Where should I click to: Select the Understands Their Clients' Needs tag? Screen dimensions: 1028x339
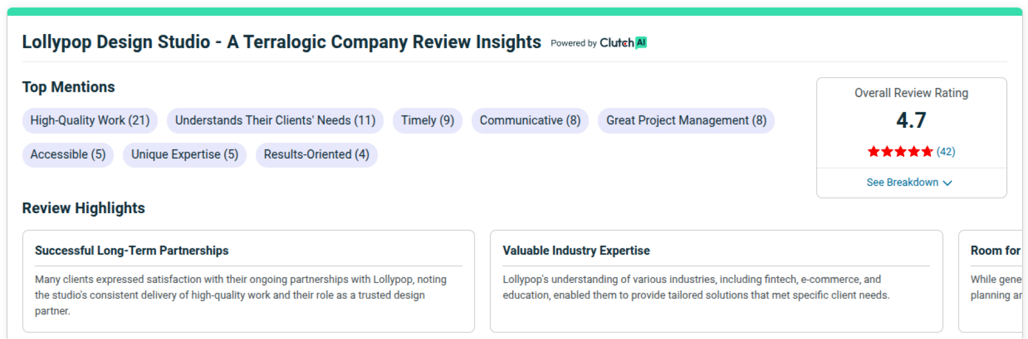pyautogui.click(x=275, y=120)
